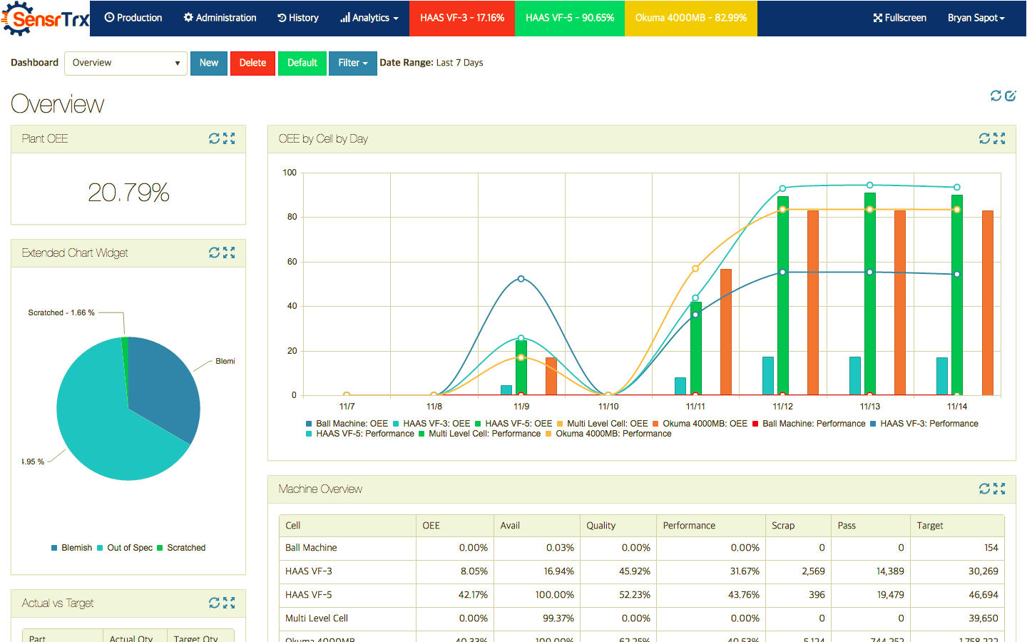Expand the Actual vs Target widget
1027x642 pixels.
tap(229, 603)
